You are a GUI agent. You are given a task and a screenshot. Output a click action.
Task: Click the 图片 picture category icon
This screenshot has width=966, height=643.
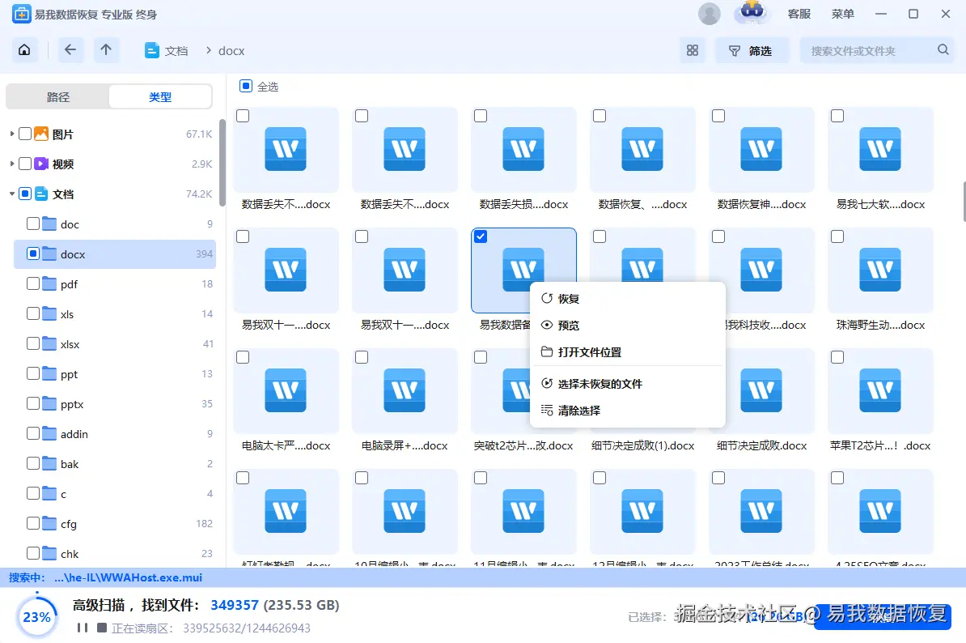[x=41, y=134]
